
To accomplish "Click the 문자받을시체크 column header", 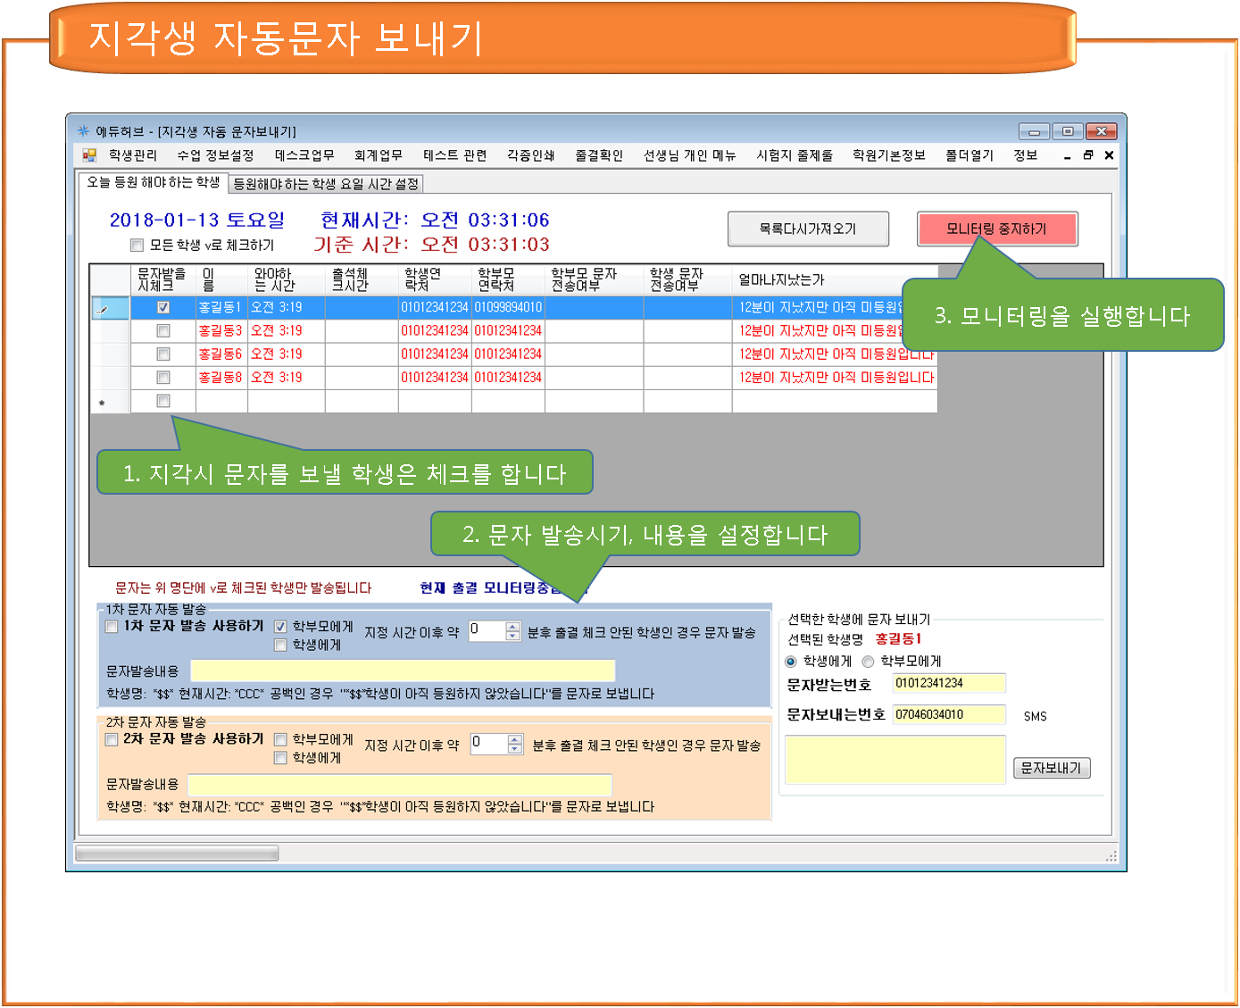I will (x=163, y=279).
